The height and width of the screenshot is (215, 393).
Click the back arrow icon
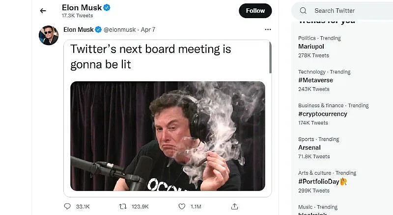pos(43,10)
